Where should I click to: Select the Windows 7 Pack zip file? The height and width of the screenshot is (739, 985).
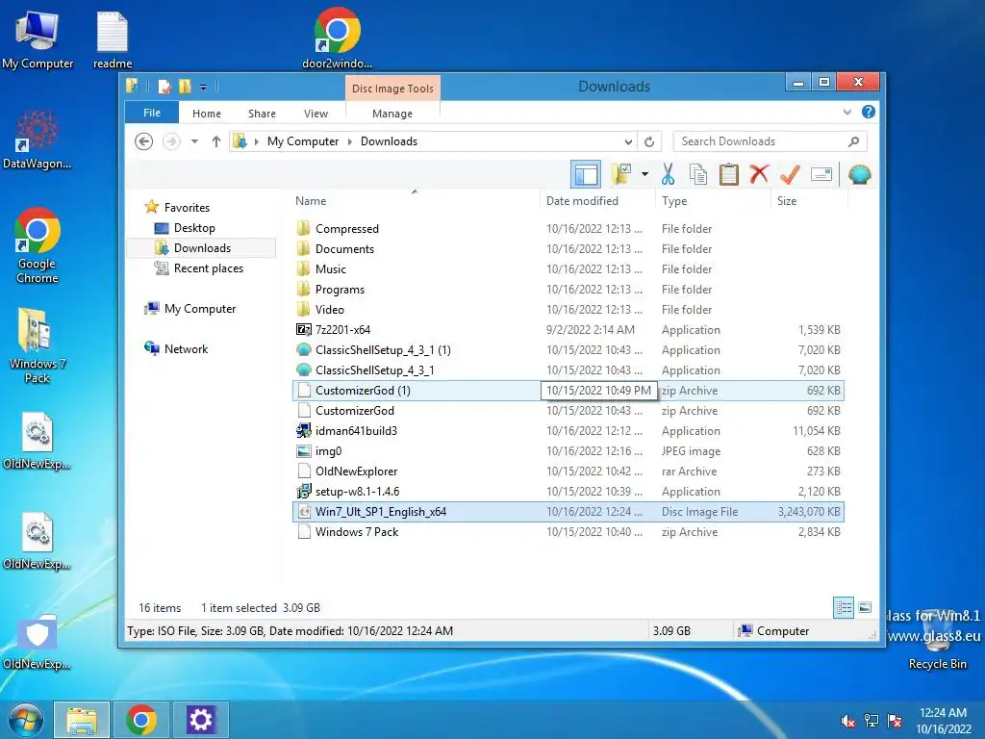(568, 531)
